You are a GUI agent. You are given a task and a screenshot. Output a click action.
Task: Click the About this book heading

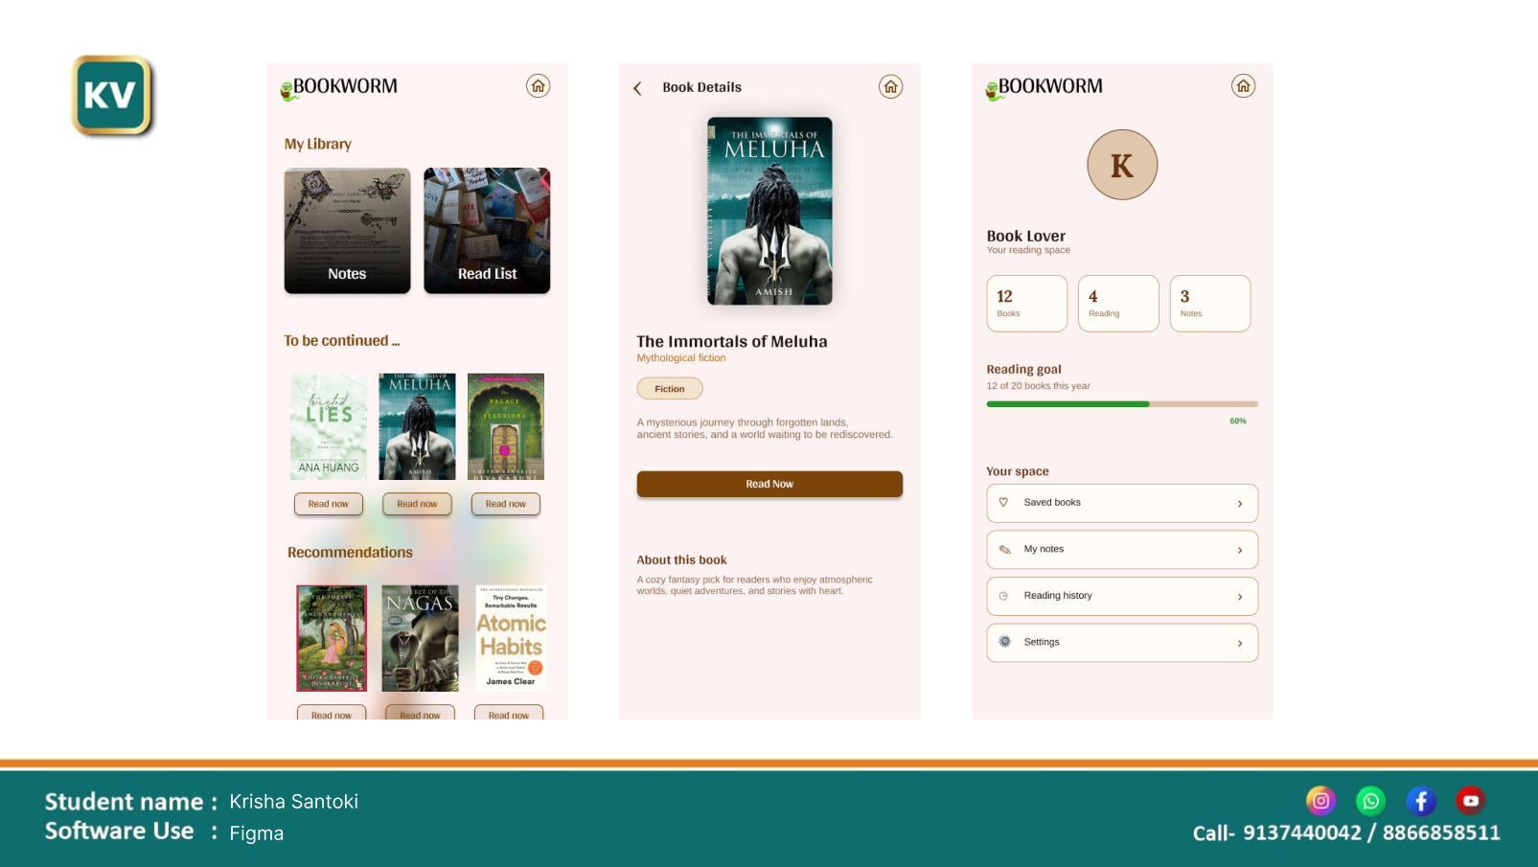click(x=681, y=560)
